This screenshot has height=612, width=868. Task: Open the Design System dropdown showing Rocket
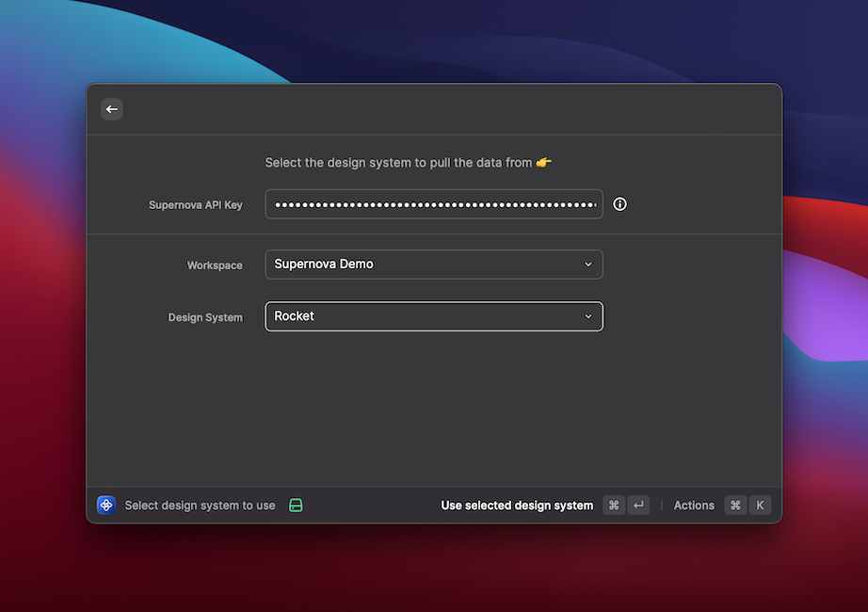click(434, 316)
